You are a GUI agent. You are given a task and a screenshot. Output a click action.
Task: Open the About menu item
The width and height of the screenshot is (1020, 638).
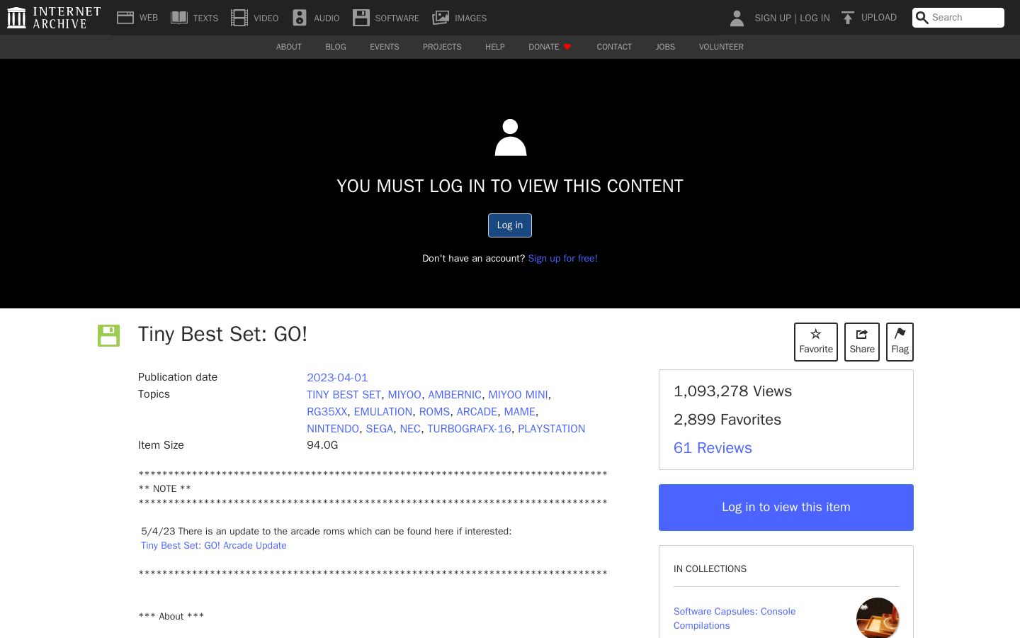(289, 47)
